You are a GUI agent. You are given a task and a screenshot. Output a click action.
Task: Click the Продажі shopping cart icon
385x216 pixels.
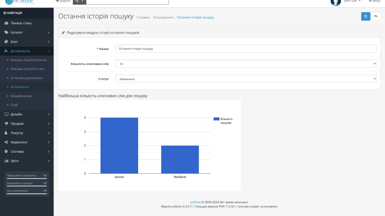6,123
